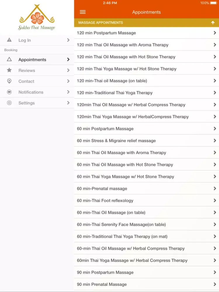Select 120 min Postpartum Massage
This screenshot has height=292, width=219.
click(x=147, y=33)
